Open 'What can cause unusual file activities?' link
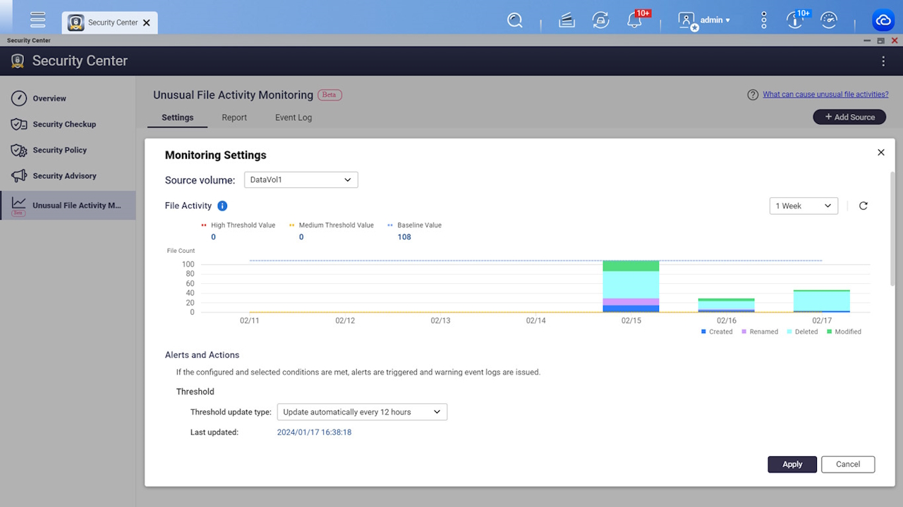 [825, 94]
